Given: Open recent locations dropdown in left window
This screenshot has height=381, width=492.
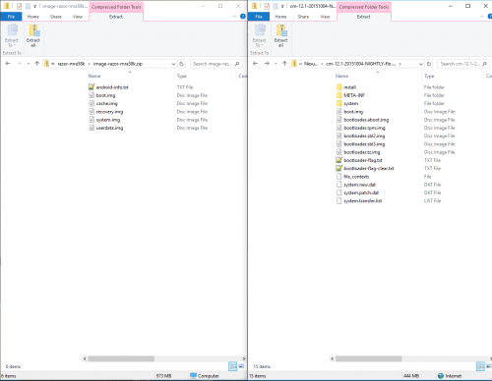Looking at the screenshot, I should point(29,64).
